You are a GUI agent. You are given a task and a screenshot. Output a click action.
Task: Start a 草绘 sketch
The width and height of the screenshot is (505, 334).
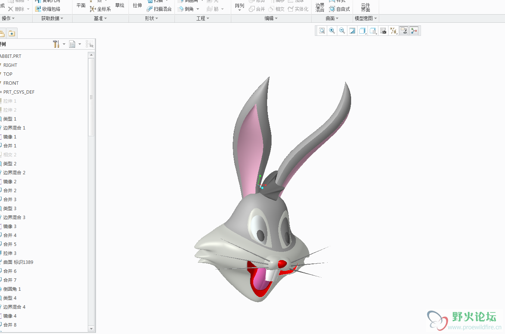coord(120,6)
